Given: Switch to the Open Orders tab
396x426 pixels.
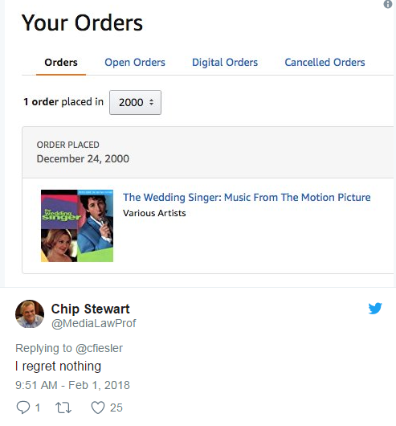Looking at the screenshot, I should (x=135, y=63).
